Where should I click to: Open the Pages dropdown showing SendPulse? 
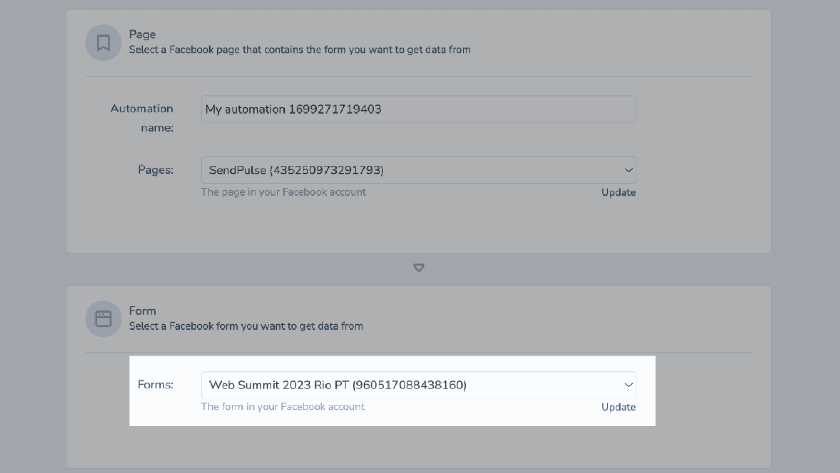pyautogui.click(x=409, y=170)
